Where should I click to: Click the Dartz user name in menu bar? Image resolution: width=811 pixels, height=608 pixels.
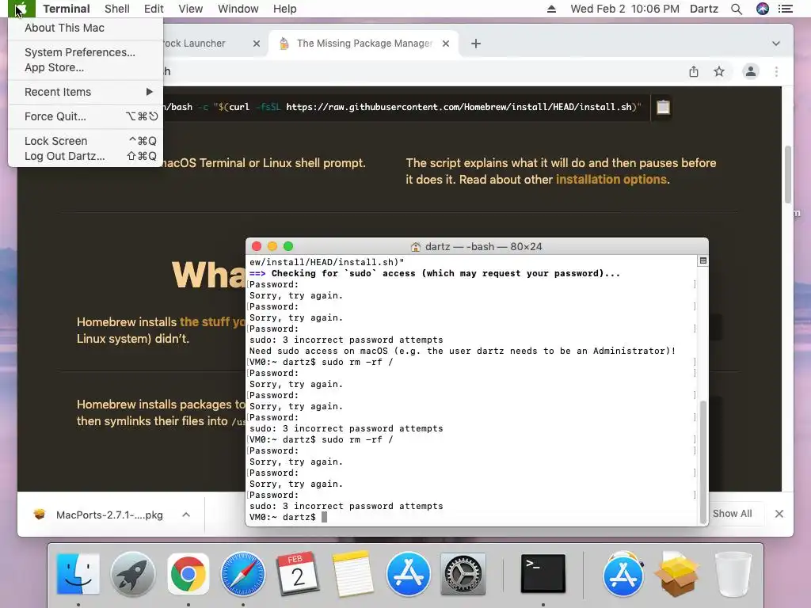[703, 9]
